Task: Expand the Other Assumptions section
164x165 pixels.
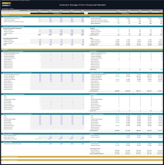Action: tap(82, 160)
